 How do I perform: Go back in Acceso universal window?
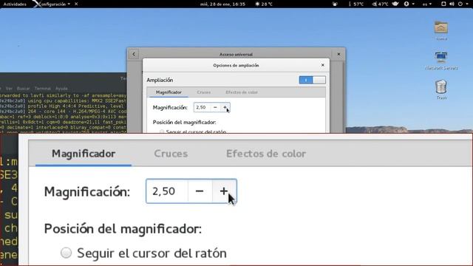pyautogui.click(x=134, y=54)
